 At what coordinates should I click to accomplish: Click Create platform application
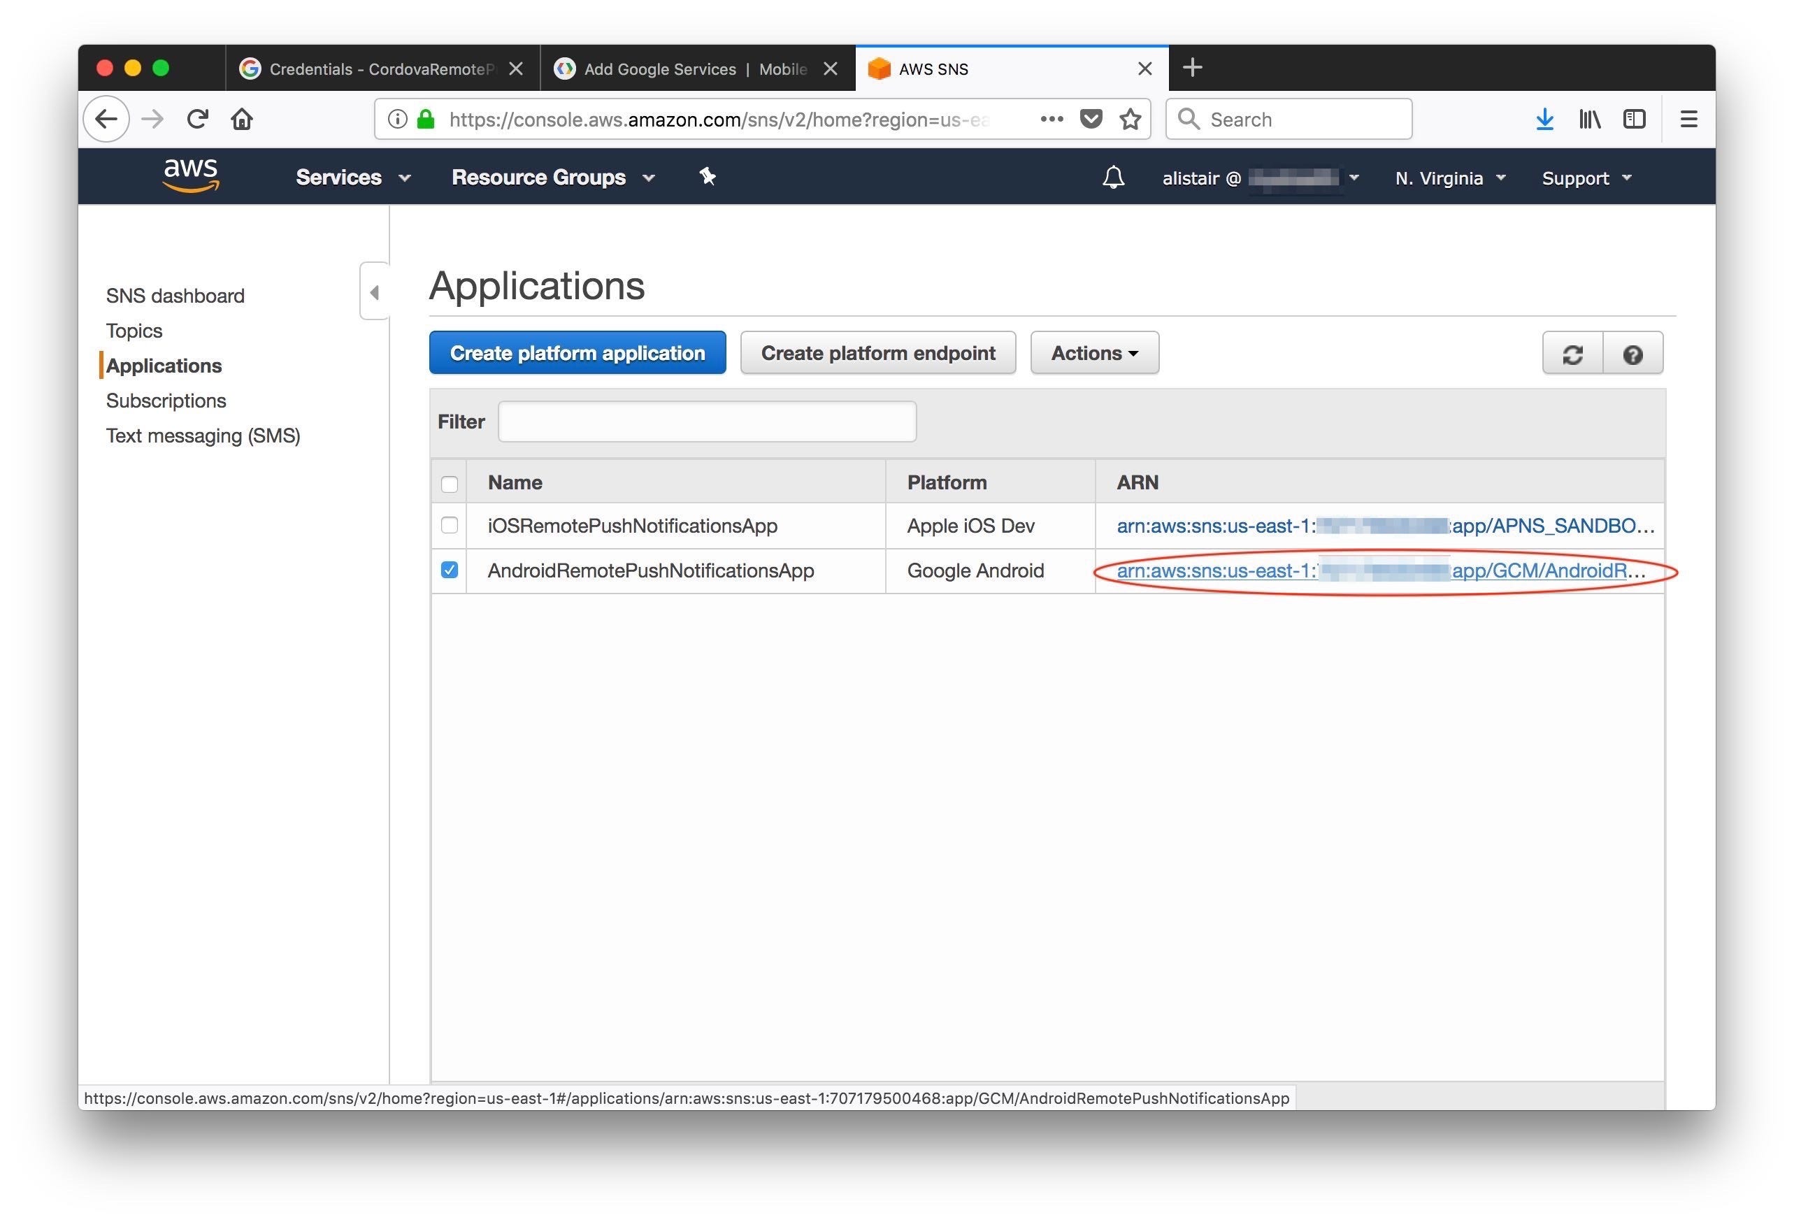coord(577,353)
